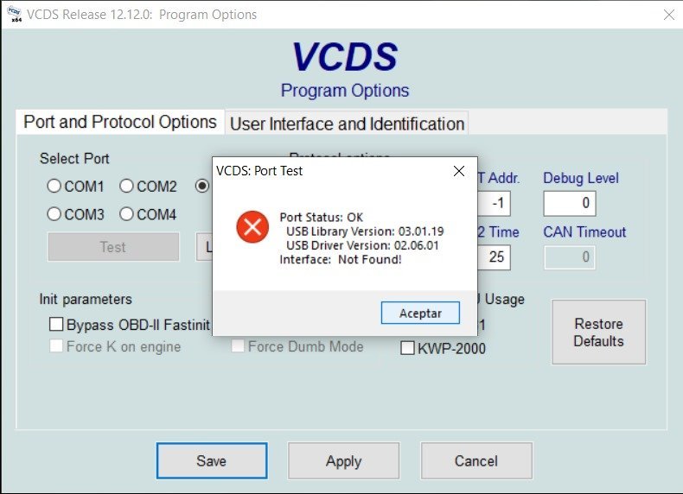Image resolution: width=683 pixels, height=494 pixels.
Task: Click the 'CAN Timeout' label
Action: click(584, 232)
